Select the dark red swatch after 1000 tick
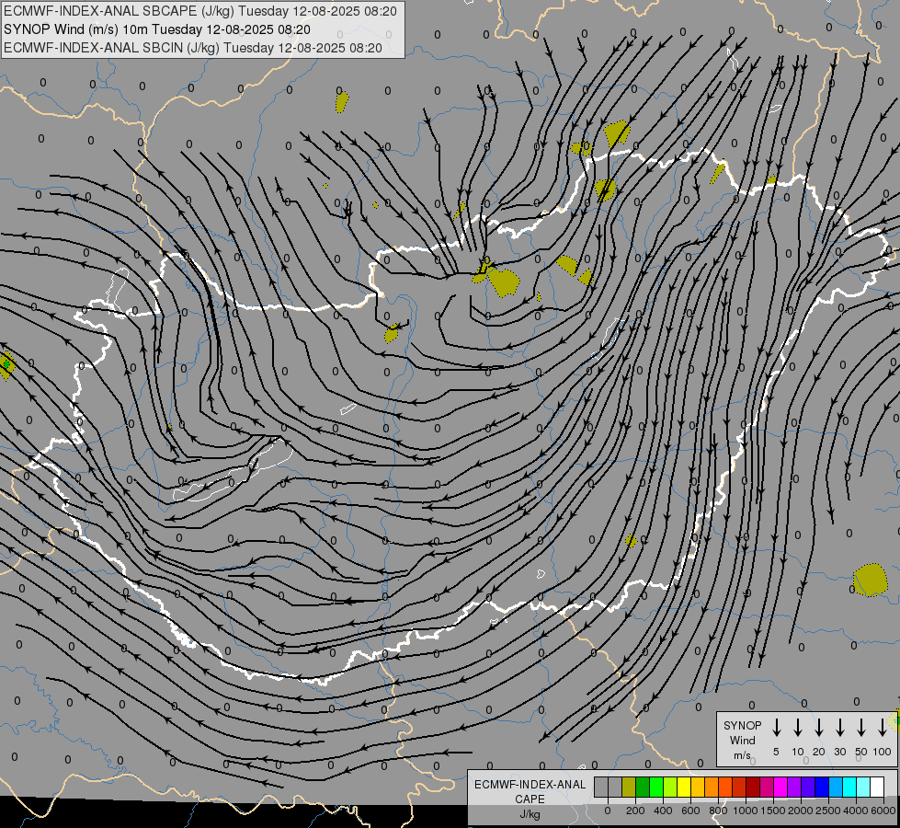The height and width of the screenshot is (828, 900). (x=753, y=788)
